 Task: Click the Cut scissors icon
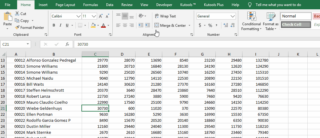pos(17,14)
